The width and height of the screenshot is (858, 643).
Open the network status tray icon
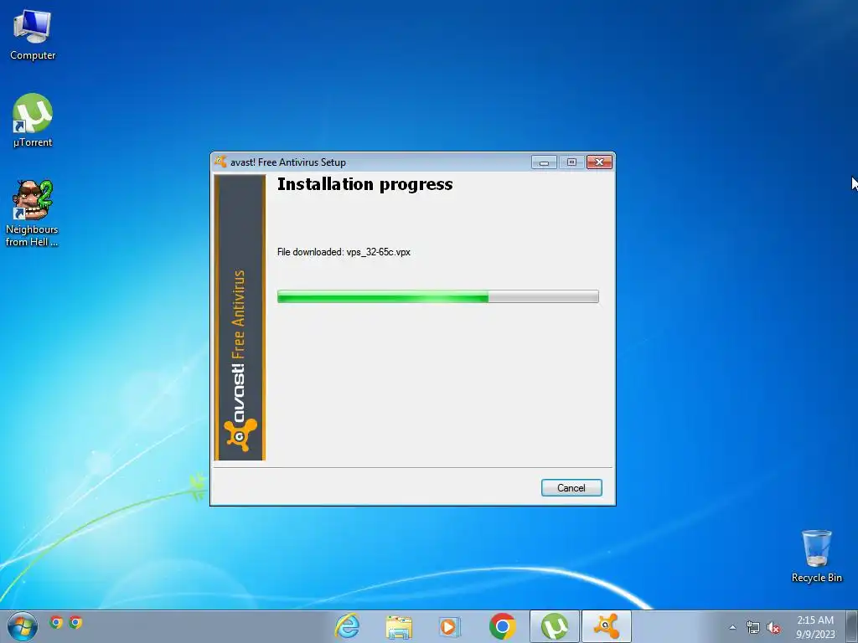[x=753, y=628]
